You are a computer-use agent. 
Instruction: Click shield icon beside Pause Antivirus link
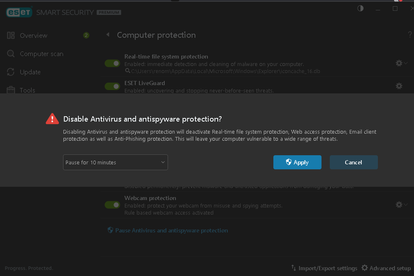(110, 230)
